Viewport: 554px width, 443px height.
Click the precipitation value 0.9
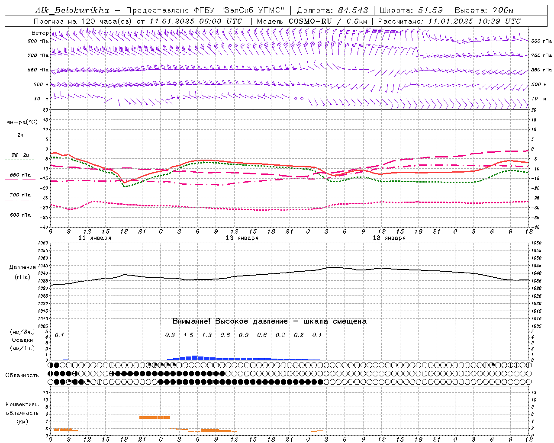[244, 335]
